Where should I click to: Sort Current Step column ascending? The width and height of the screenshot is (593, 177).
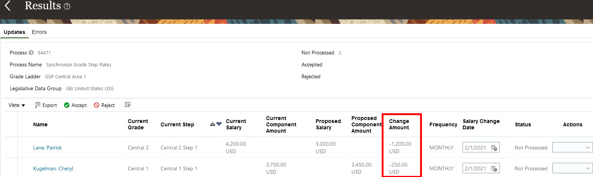tap(212, 124)
